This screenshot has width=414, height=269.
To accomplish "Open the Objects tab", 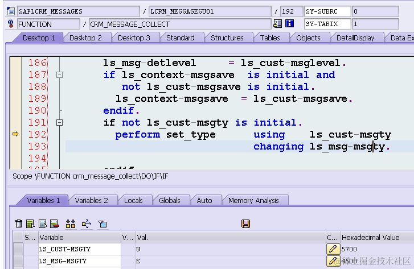I will click(x=308, y=38).
